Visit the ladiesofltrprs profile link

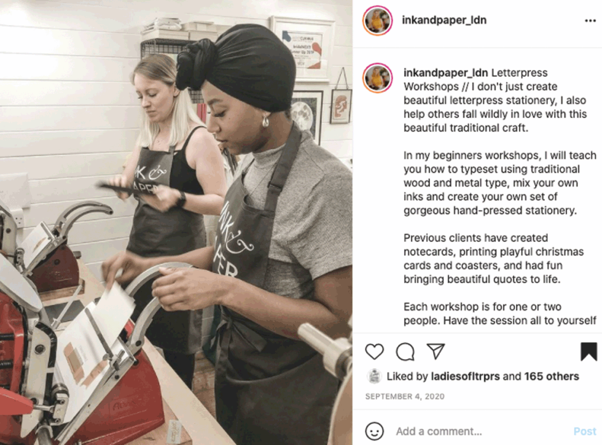coord(466,377)
